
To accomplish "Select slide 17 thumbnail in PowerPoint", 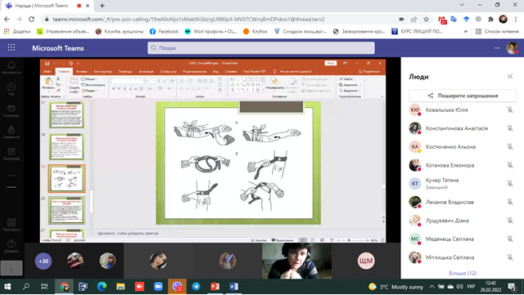I will coord(66,115).
